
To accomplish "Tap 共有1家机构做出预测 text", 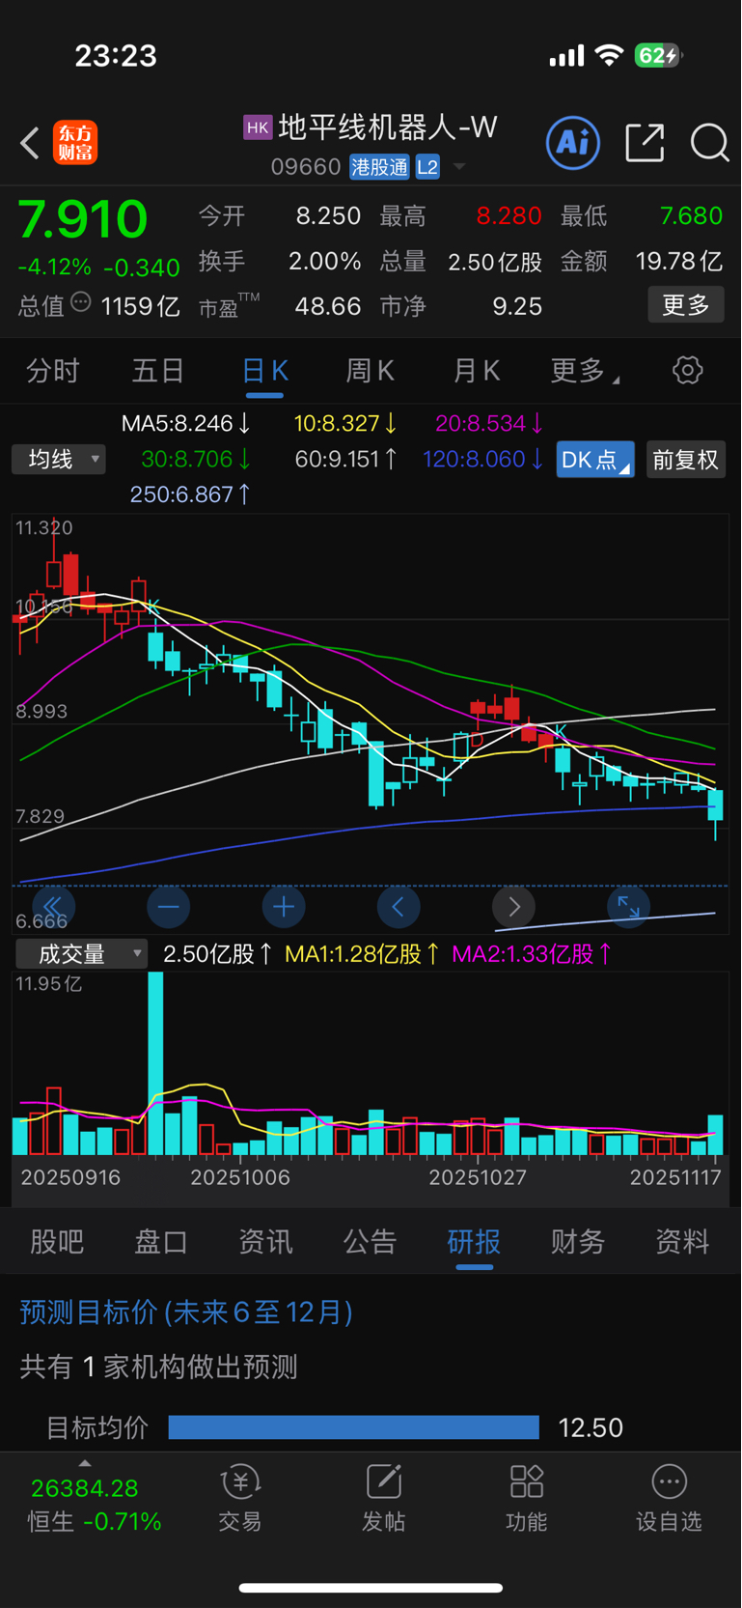I will coord(158,1367).
